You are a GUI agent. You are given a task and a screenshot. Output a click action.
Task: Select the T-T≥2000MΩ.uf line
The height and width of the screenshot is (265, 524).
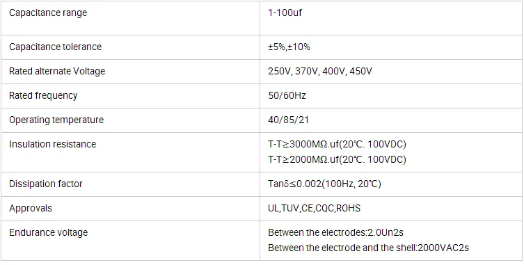click(x=338, y=160)
